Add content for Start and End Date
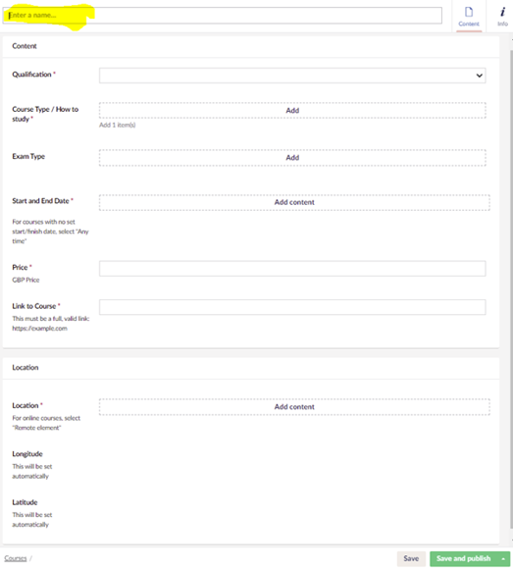The width and height of the screenshot is (513, 569). tap(294, 202)
